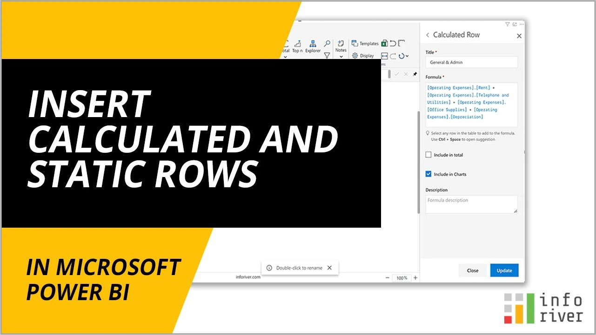Click the formula bar cancel X icon
Screen dimensions: 596x335
pyautogui.click(x=406, y=74)
